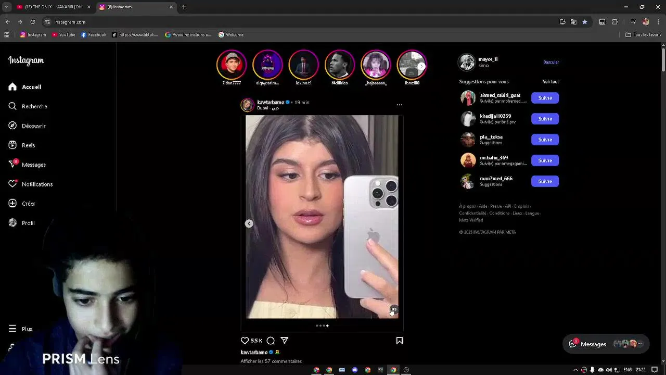Open the 5.5 K likes count
The width and height of the screenshot is (666, 375).
pyautogui.click(x=257, y=341)
